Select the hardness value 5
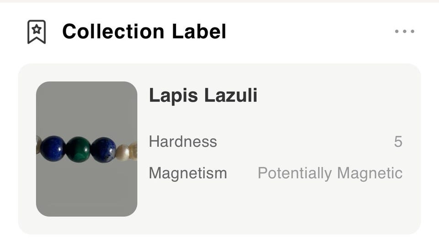Viewport: 439px width, 241px height. click(398, 142)
